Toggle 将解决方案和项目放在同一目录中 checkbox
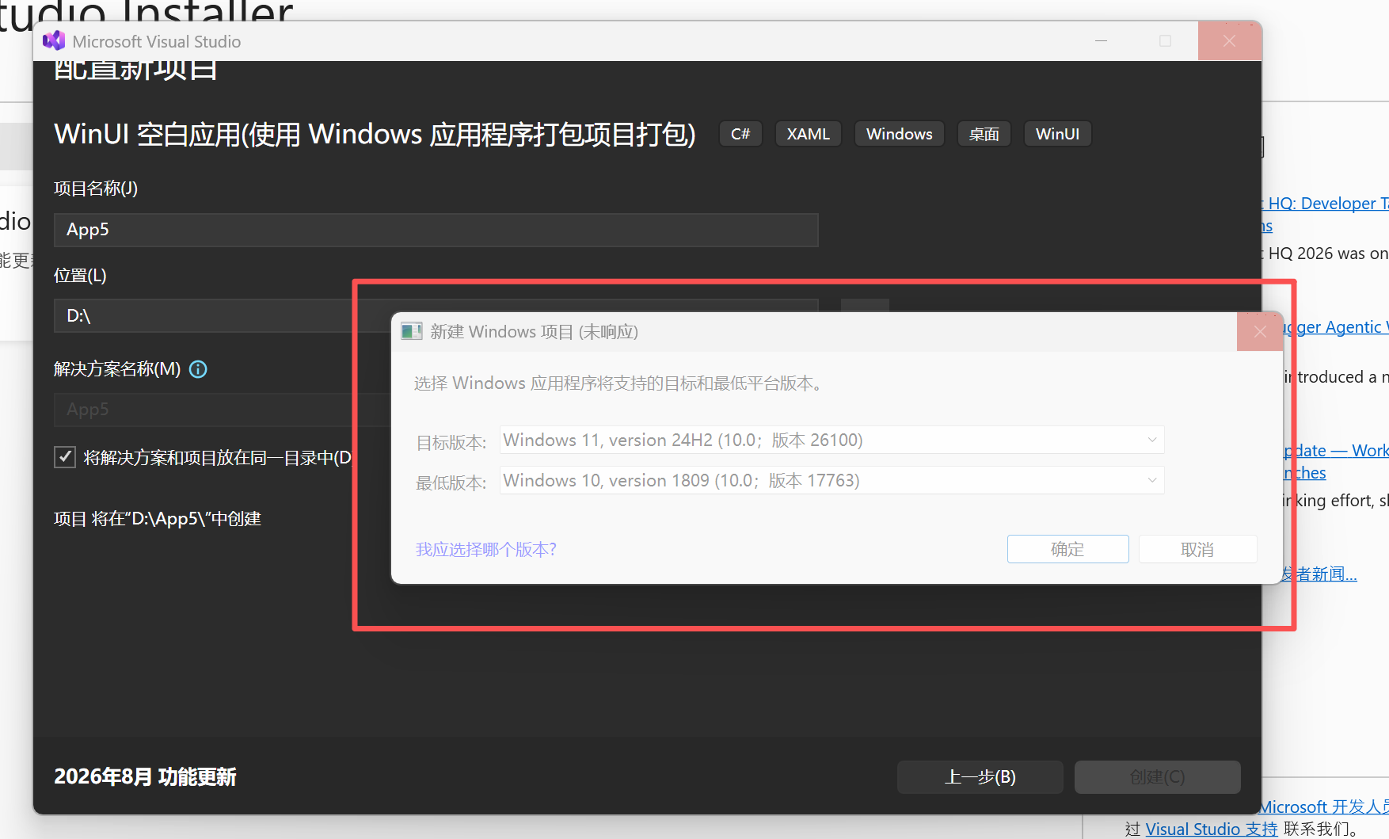Screen dimensions: 1389x839 pyautogui.click(x=65, y=457)
